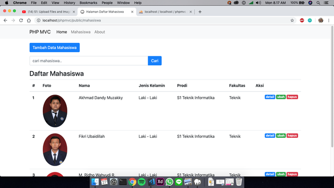Click the name 'Fikri Ubaidillah'
The image size is (334, 188).
pyautogui.click(x=92, y=136)
